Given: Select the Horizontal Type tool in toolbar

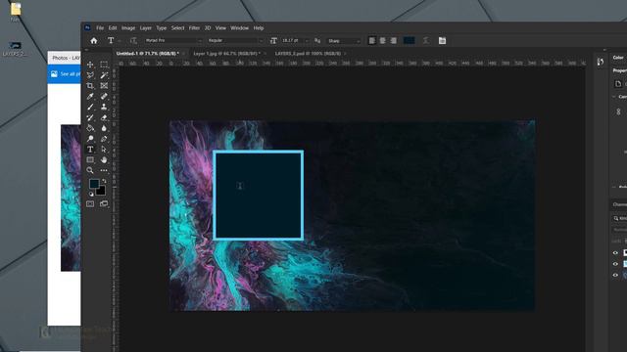Looking at the screenshot, I should click(x=90, y=150).
